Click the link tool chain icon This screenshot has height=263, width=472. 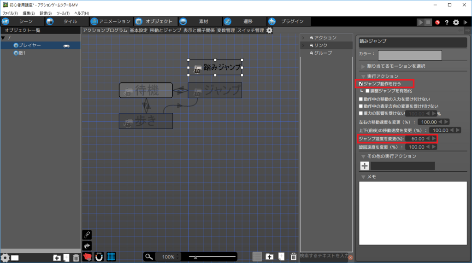[x=87, y=235]
